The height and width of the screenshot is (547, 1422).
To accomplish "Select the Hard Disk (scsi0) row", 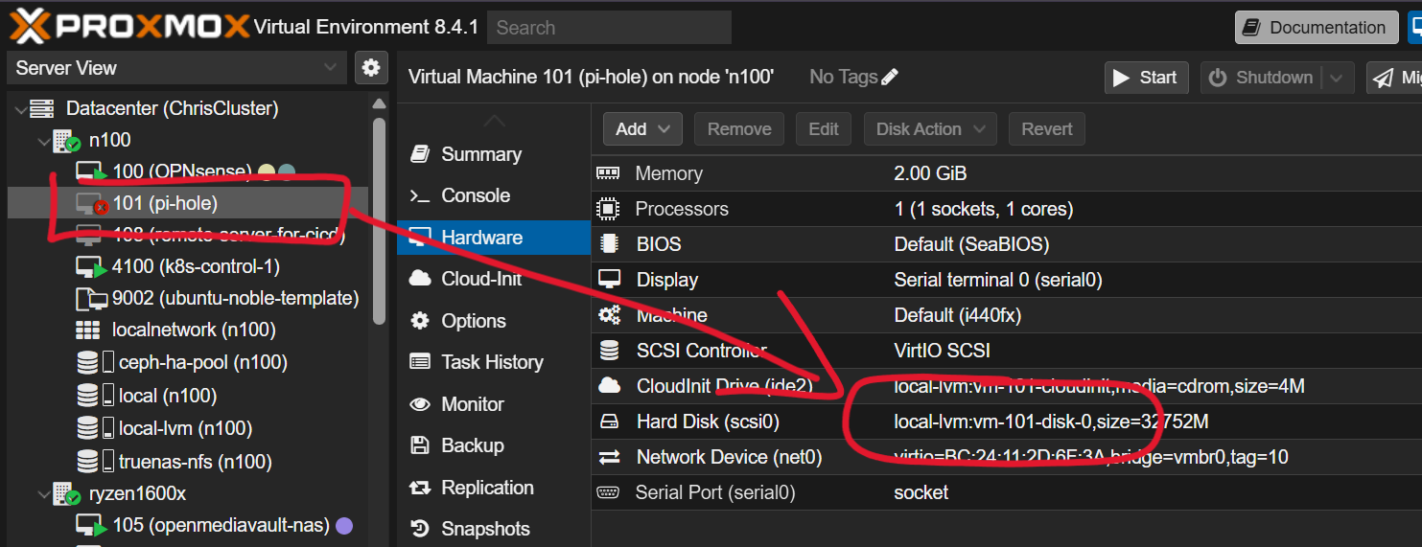I will tap(1006, 422).
